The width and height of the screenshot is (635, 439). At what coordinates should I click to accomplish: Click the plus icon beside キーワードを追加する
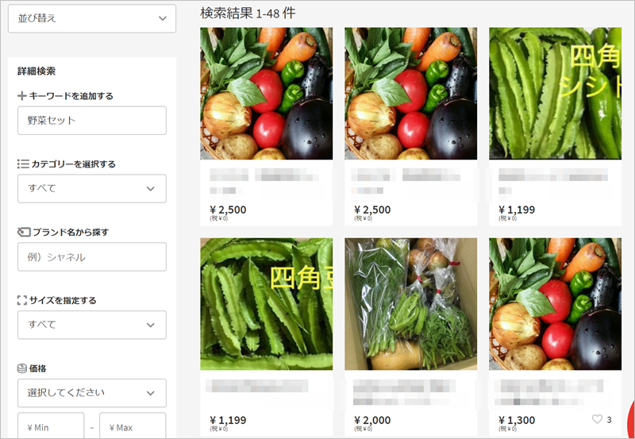coord(22,96)
